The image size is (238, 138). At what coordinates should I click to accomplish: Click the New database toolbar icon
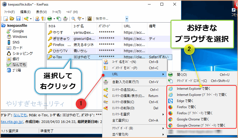pyautogui.click(x=6, y=19)
